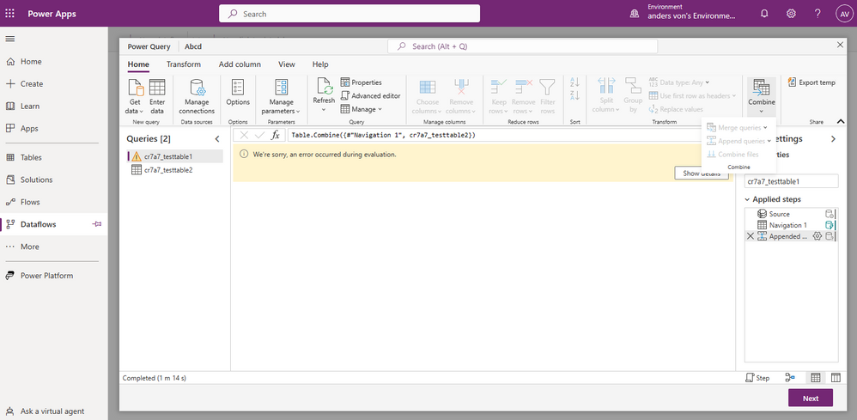
Task: Open the Options button in ribbon
Action: click(238, 93)
